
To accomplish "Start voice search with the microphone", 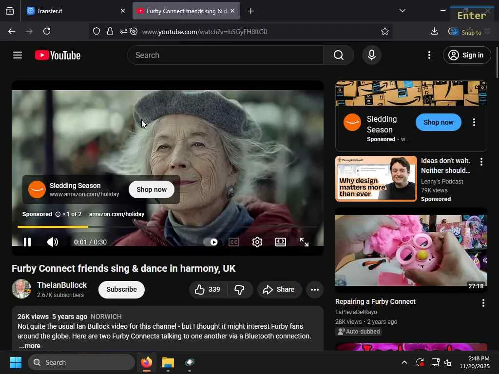I will pos(371,55).
